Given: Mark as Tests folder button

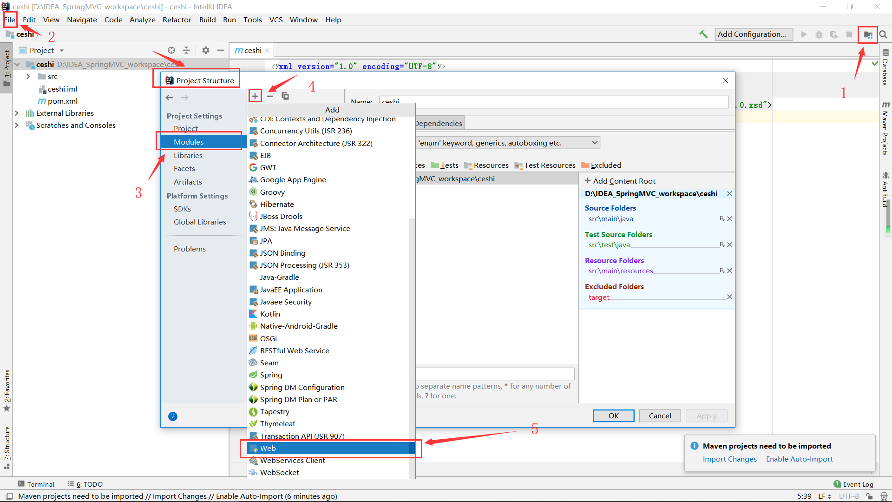Looking at the screenshot, I should pyautogui.click(x=445, y=165).
